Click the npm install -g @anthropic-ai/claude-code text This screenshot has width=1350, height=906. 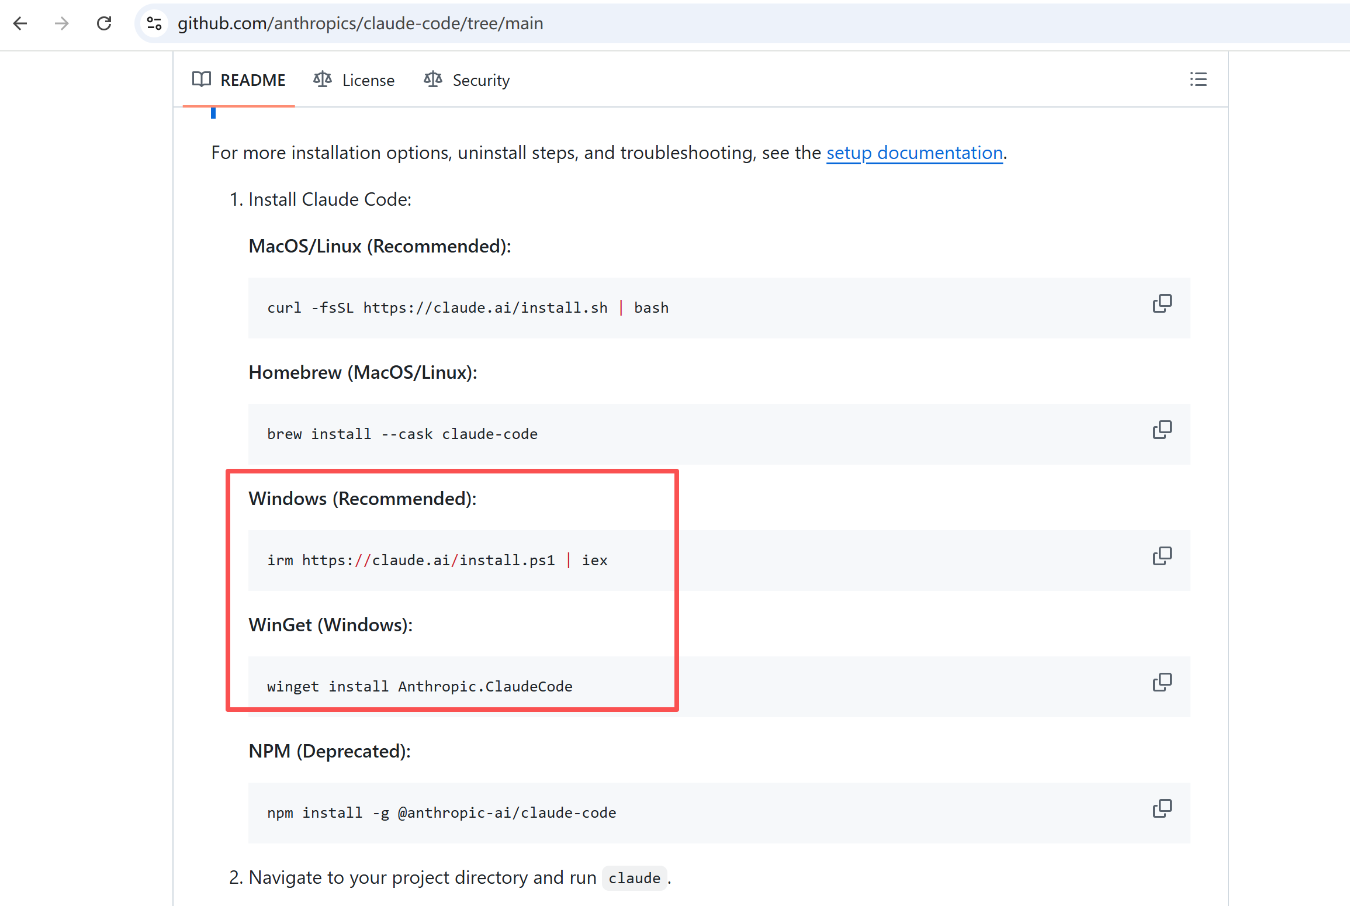click(x=442, y=813)
